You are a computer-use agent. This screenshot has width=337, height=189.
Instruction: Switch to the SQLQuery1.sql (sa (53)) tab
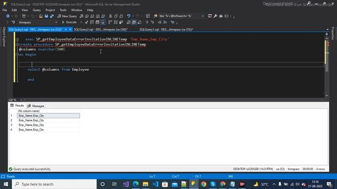point(166,29)
